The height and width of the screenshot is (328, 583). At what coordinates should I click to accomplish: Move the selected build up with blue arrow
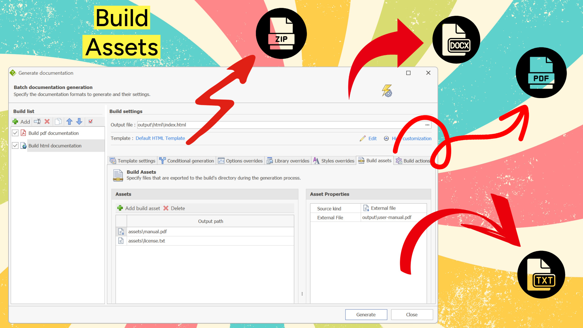pos(69,121)
